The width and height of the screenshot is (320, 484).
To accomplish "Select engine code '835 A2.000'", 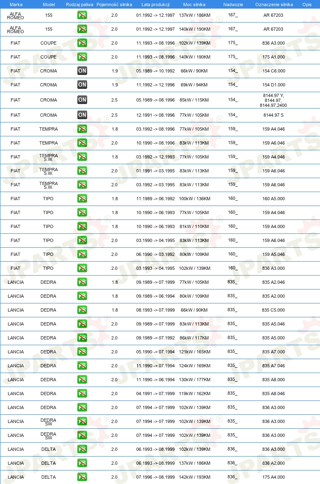I will point(273,296).
